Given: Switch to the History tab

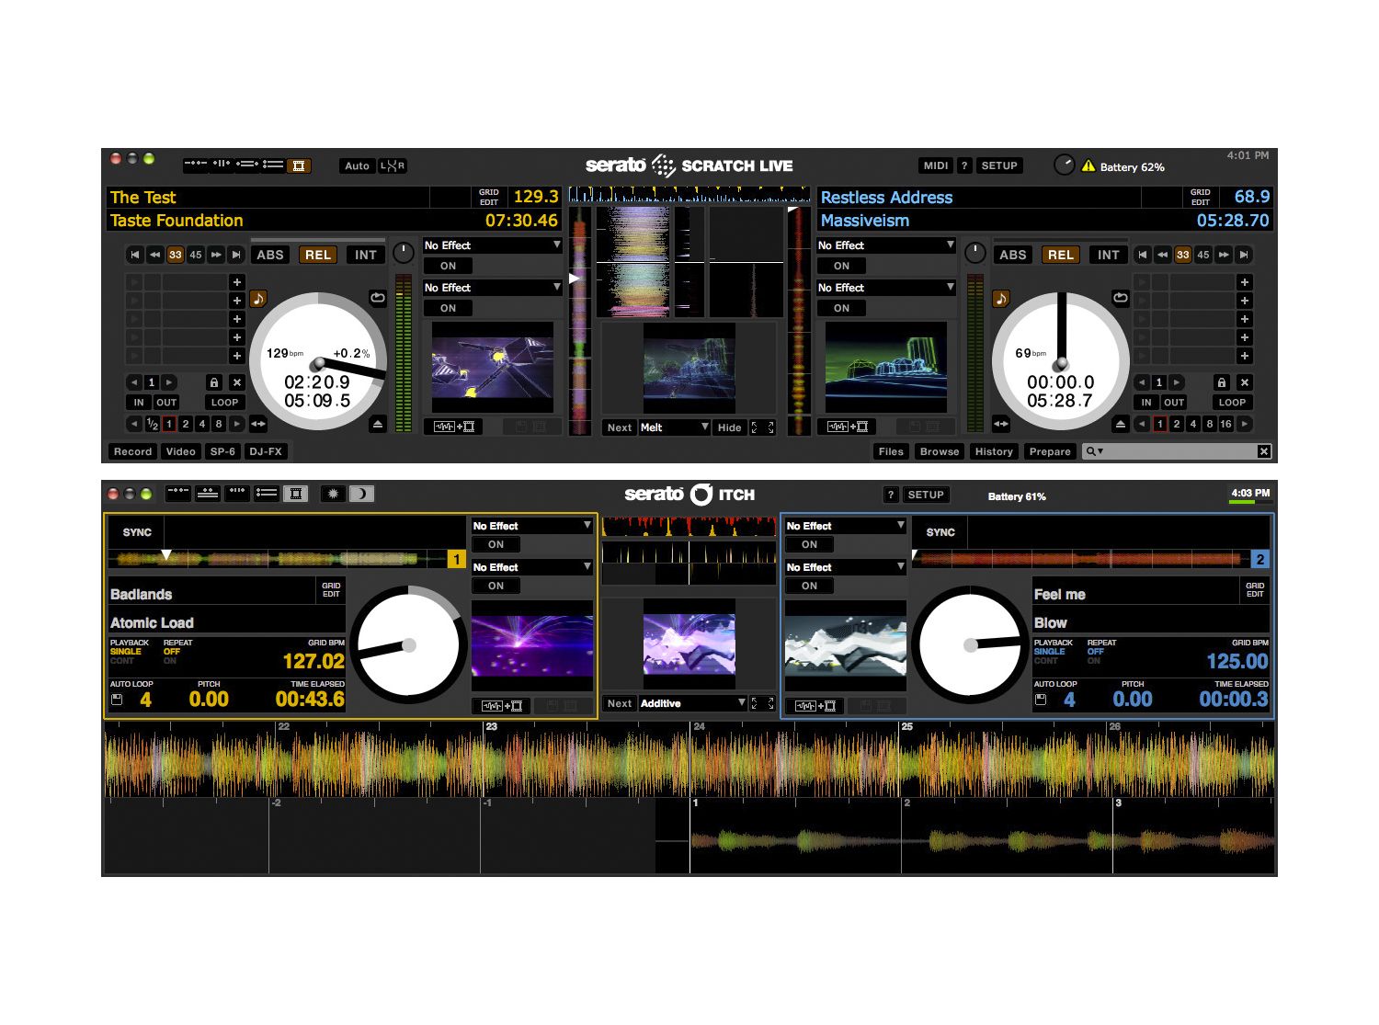Looking at the screenshot, I should pyautogui.click(x=993, y=451).
